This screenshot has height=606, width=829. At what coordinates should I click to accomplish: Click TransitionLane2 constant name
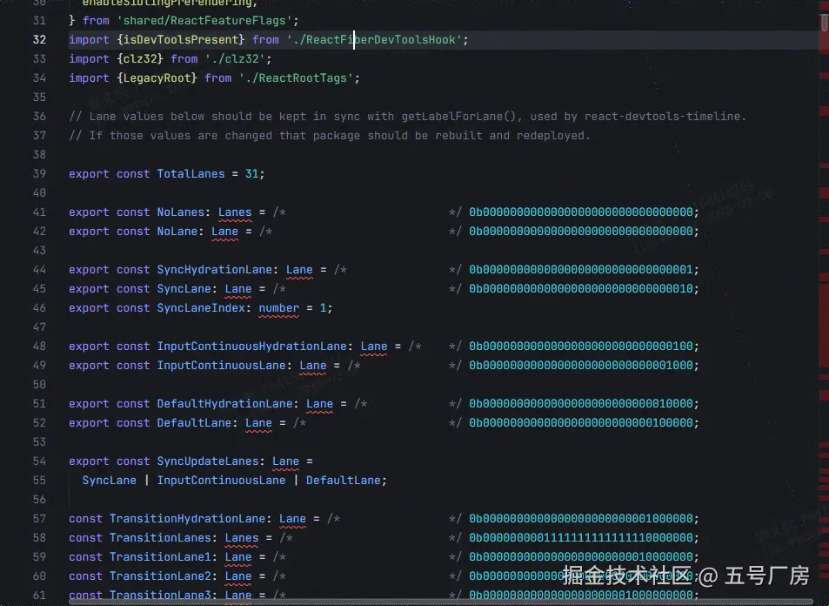coord(160,576)
